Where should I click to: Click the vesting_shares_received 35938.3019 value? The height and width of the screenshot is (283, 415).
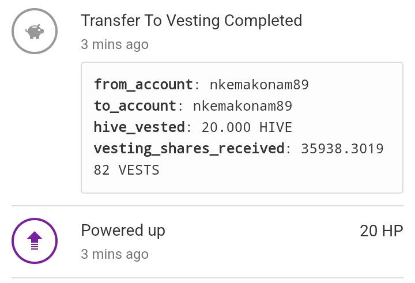tap(342, 149)
